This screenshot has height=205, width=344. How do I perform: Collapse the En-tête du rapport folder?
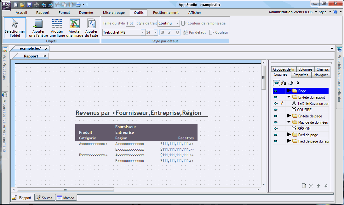coord(289,97)
